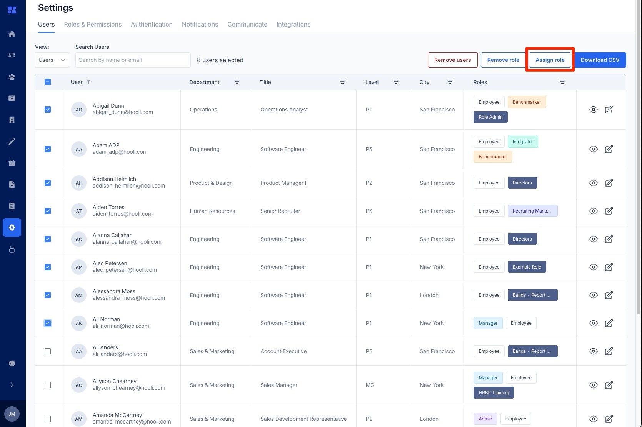This screenshot has width=642, height=427.
Task: View details for Abigail Dunn via eye icon
Action: (x=593, y=110)
